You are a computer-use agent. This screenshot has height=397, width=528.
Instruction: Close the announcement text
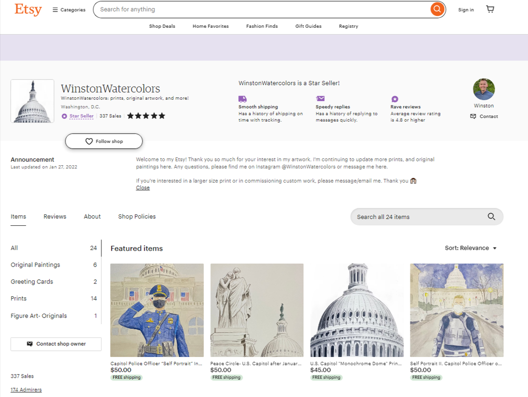[143, 188]
